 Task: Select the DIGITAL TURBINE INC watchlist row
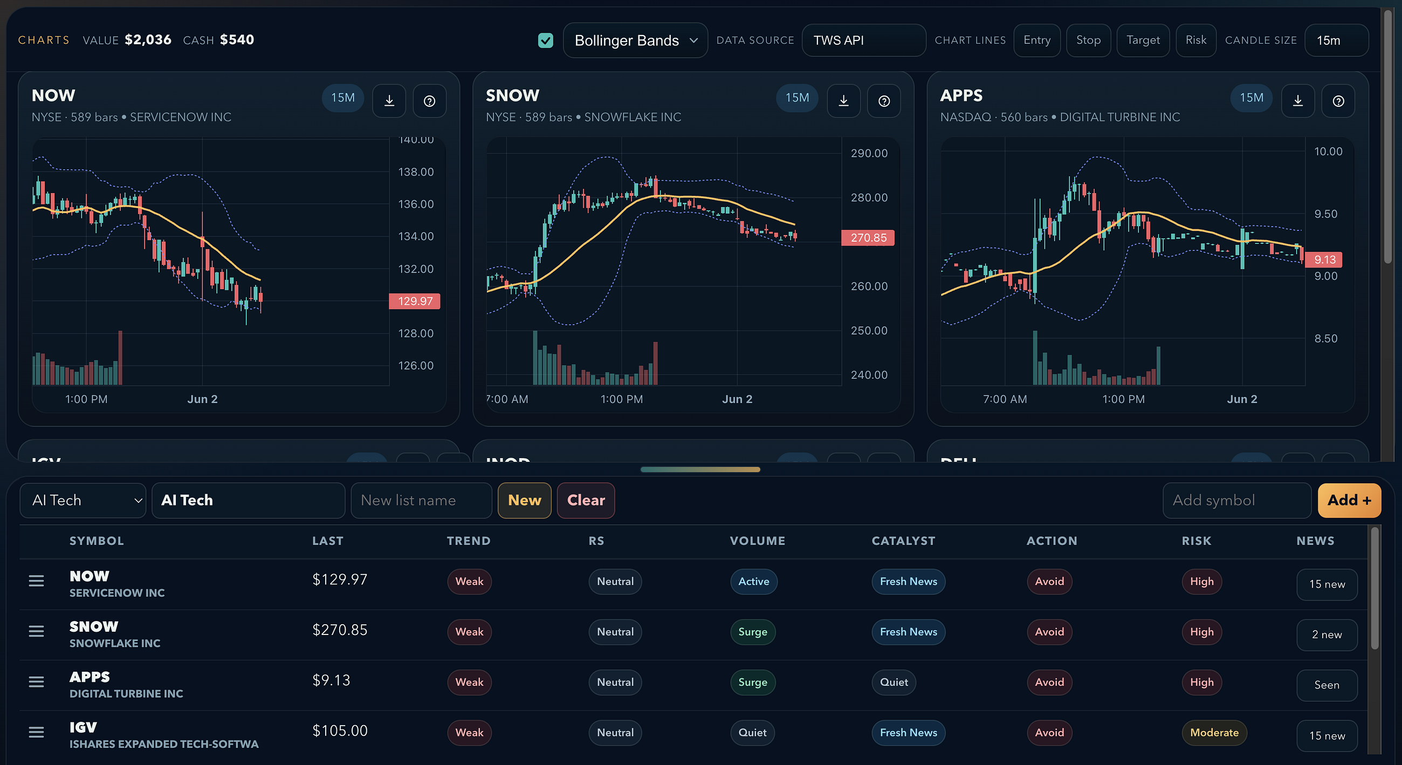coord(693,686)
